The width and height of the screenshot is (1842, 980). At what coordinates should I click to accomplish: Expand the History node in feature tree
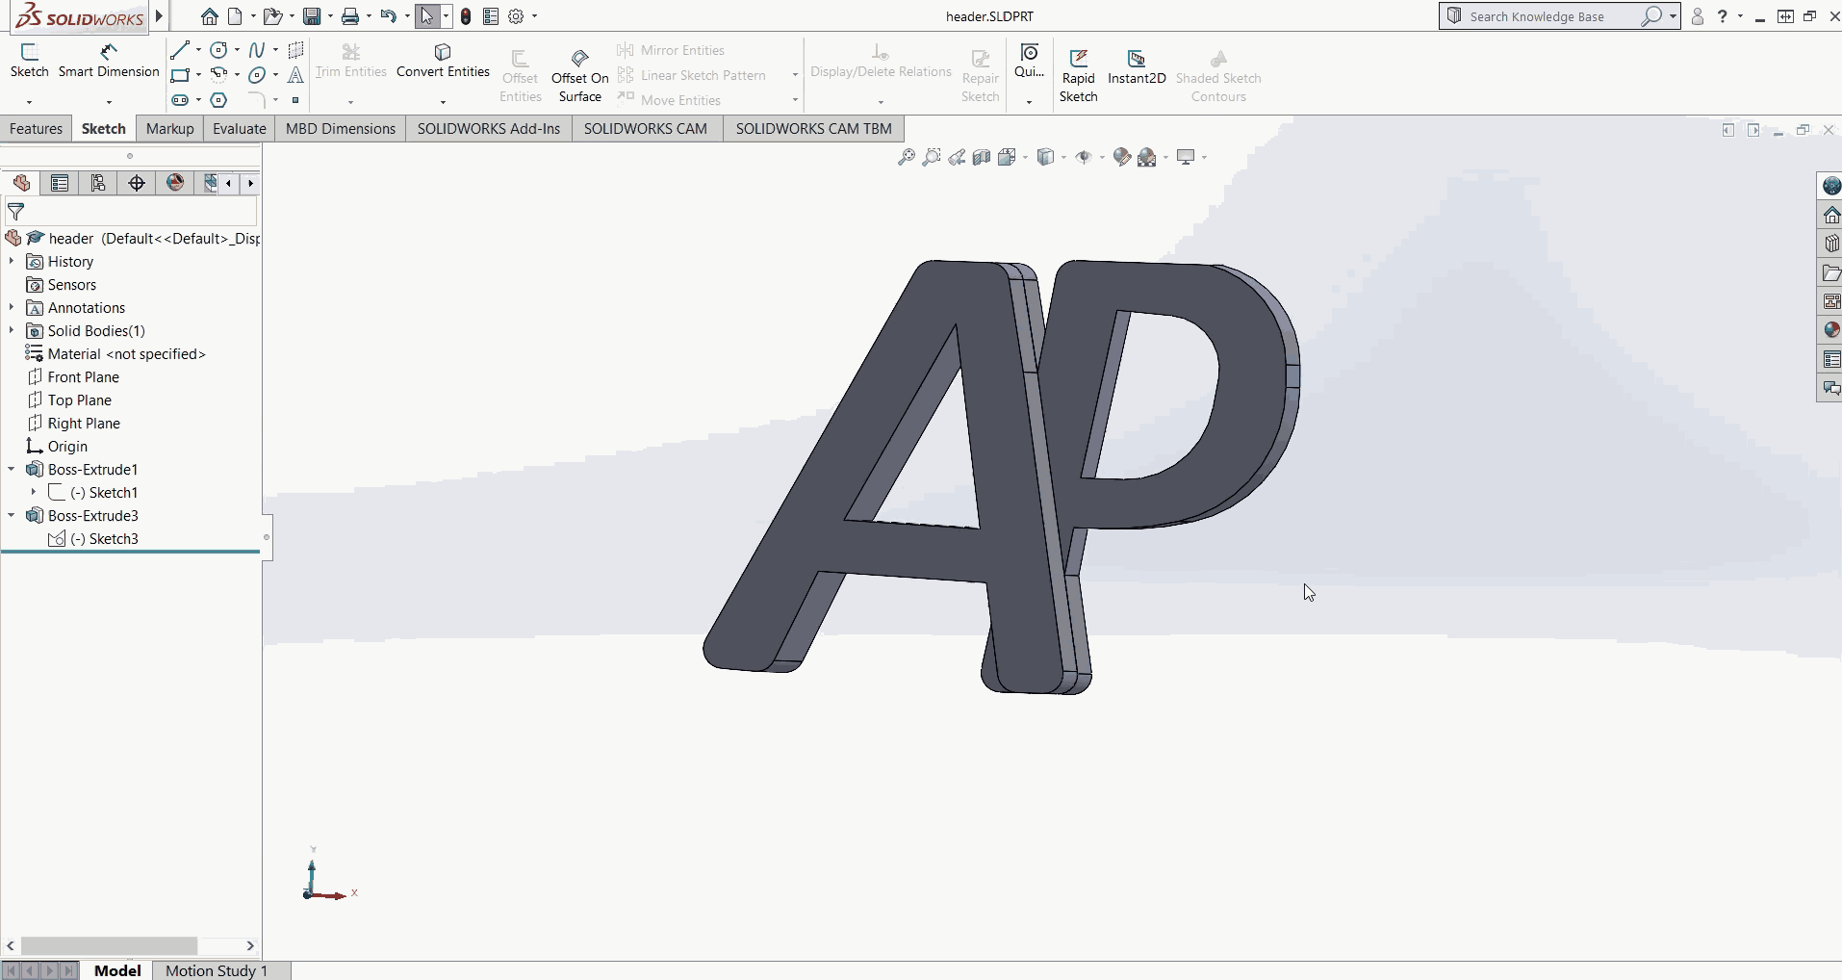[x=11, y=261]
